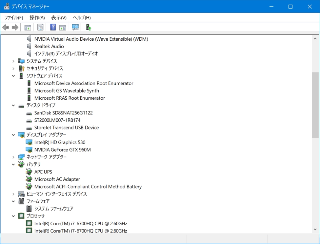Screen dimensions: 320x244
Task: Select Microsoft AC Adapter
Action: [x=57, y=179]
